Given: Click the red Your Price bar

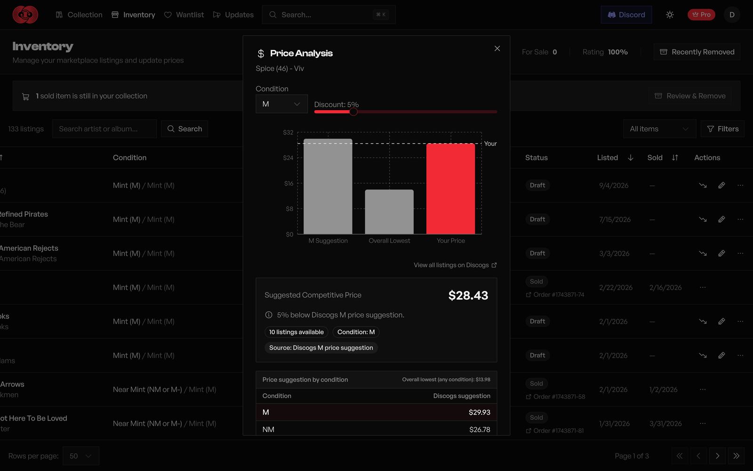Looking at the screenshot, I should click(x=450, y=189).
